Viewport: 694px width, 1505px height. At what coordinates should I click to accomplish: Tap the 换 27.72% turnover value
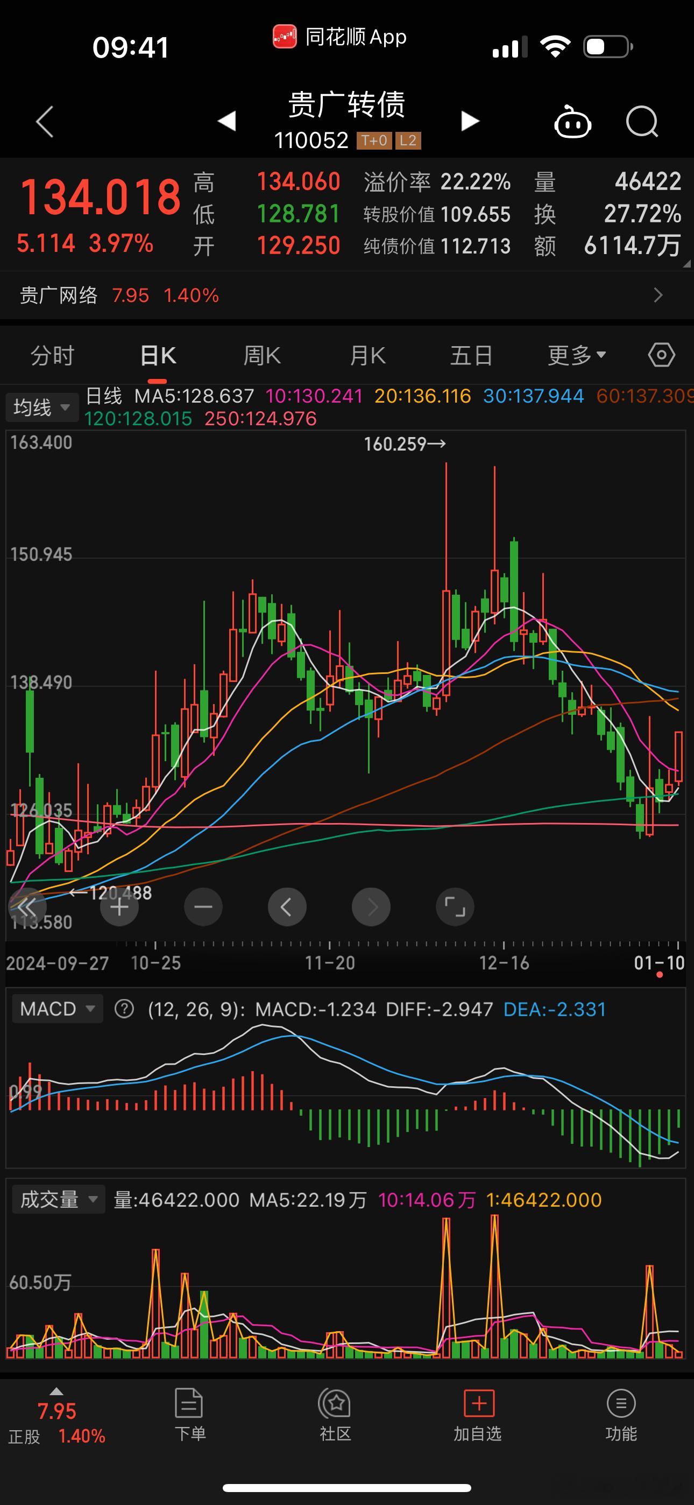pyautogui.click(x=642, y=214)
